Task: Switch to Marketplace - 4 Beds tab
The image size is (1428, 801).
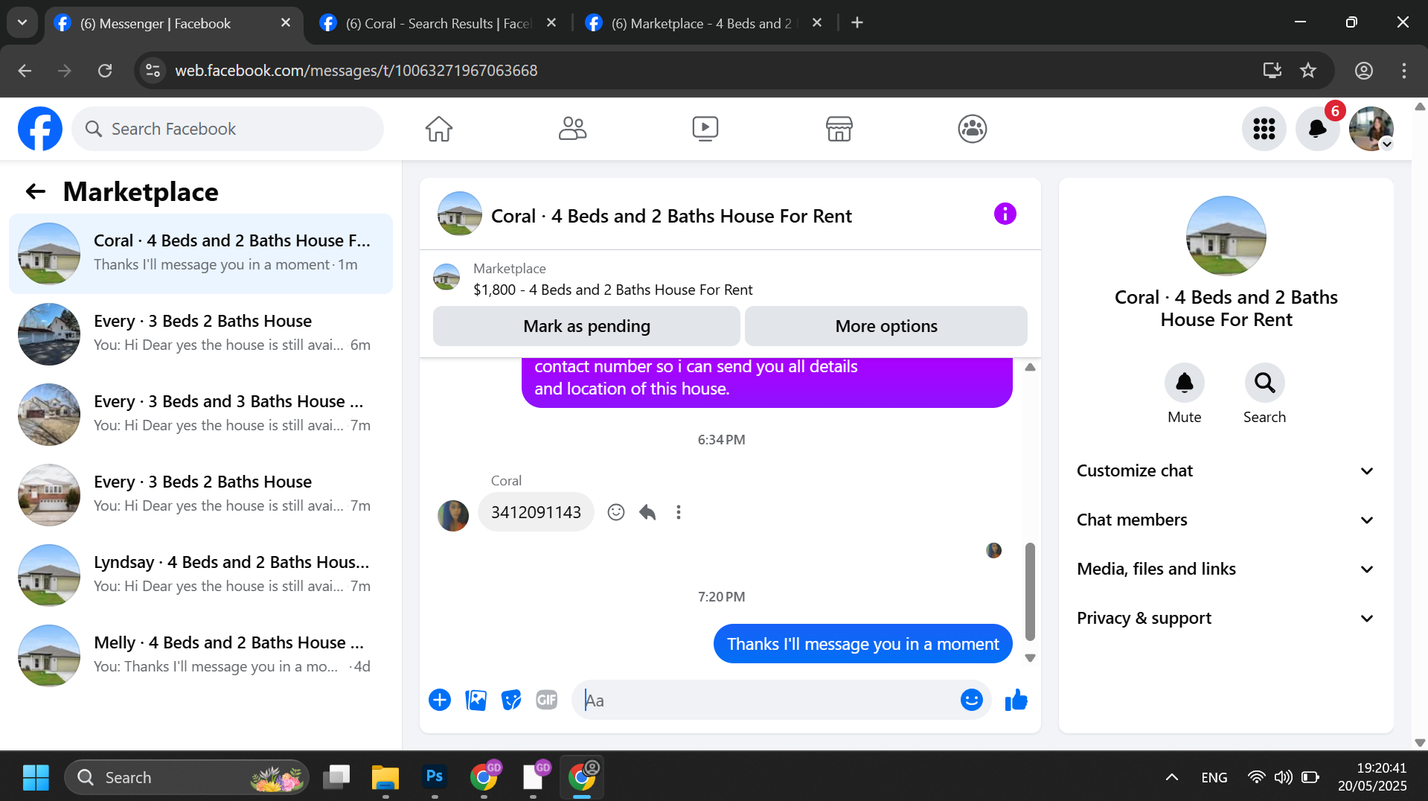Action: click(x=703, y=23)
